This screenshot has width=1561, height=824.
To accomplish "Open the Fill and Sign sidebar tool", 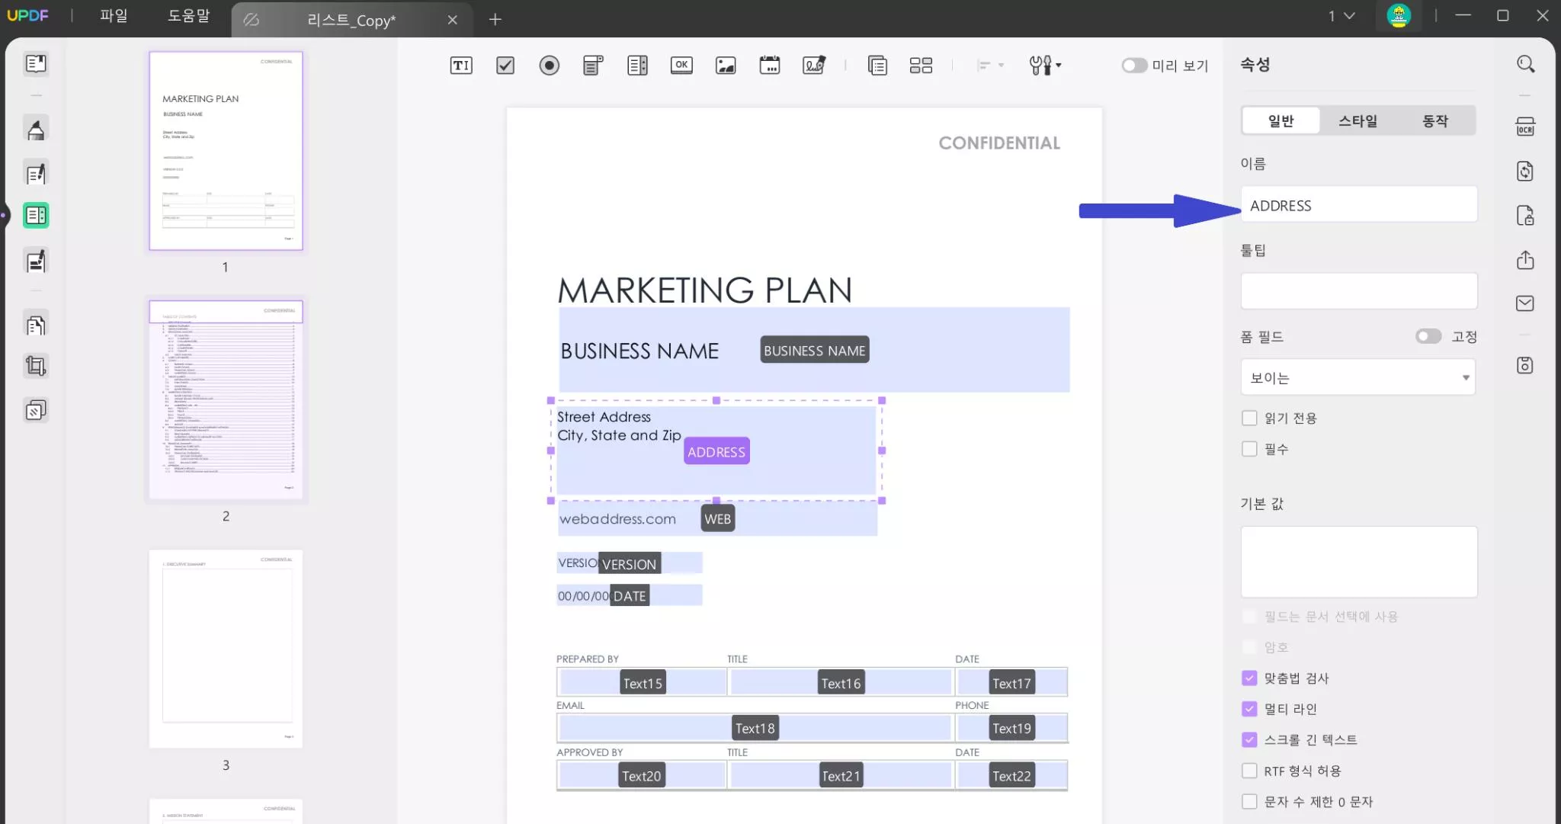I will (x=36, y=261).
